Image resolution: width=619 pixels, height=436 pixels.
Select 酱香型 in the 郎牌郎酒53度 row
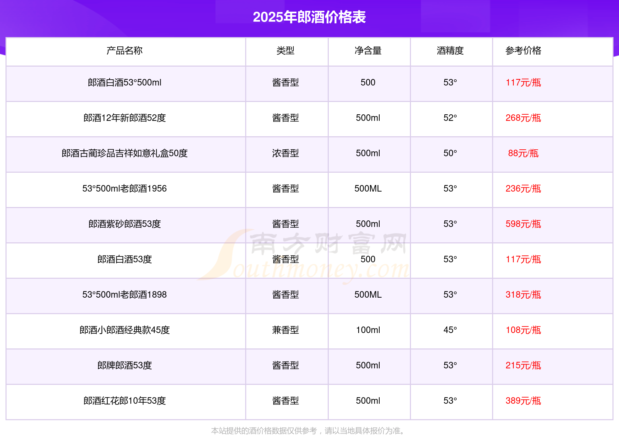285,366
